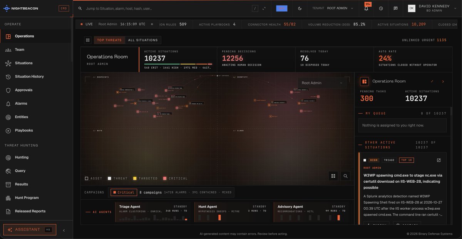Pause the live feed

(152, 24)
